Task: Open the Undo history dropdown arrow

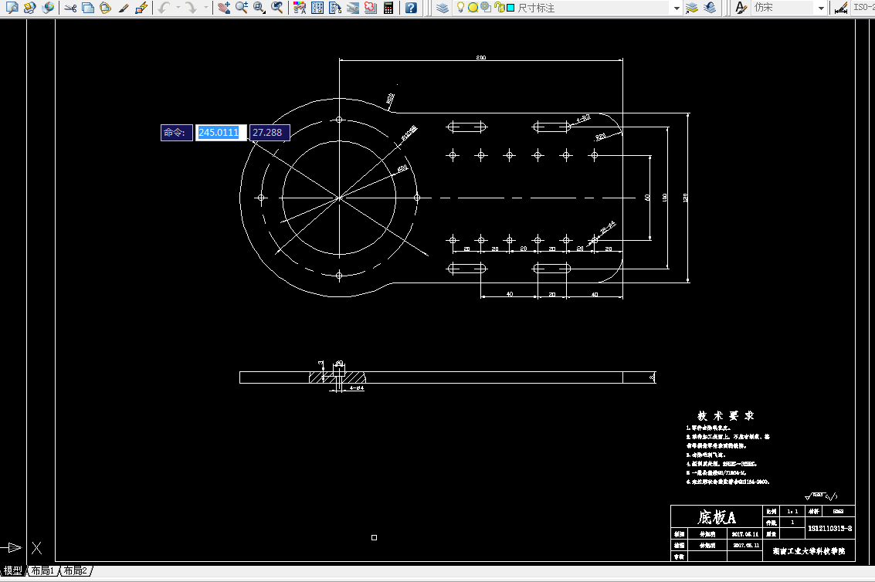Action: (178, 8)
